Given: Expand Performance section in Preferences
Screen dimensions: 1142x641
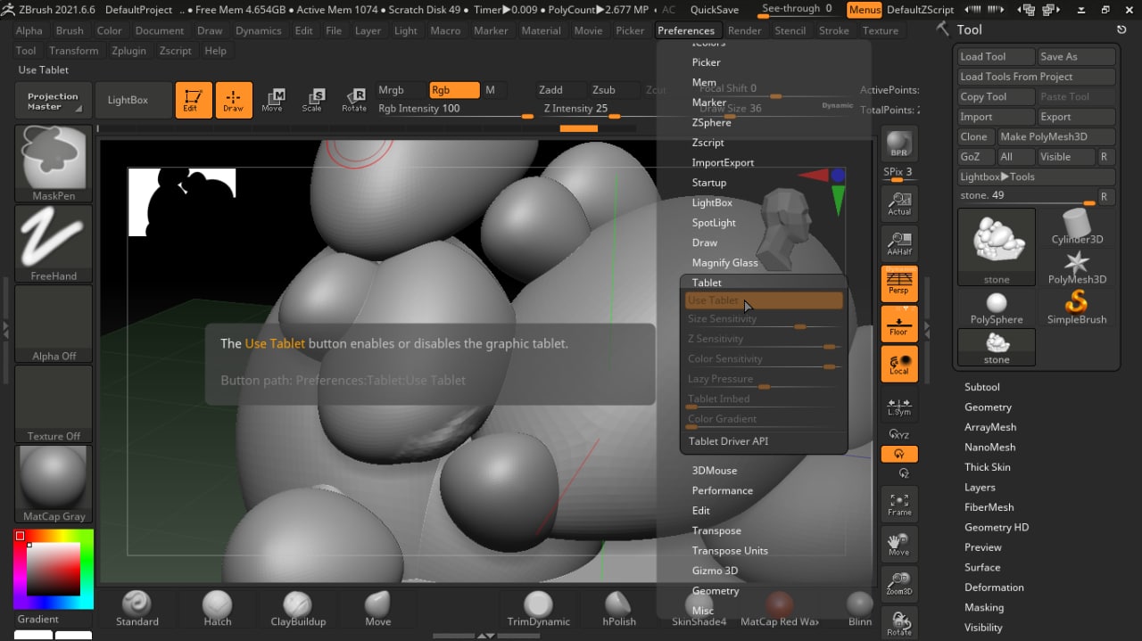Looking at the screenshot, I should pos(722,490).
